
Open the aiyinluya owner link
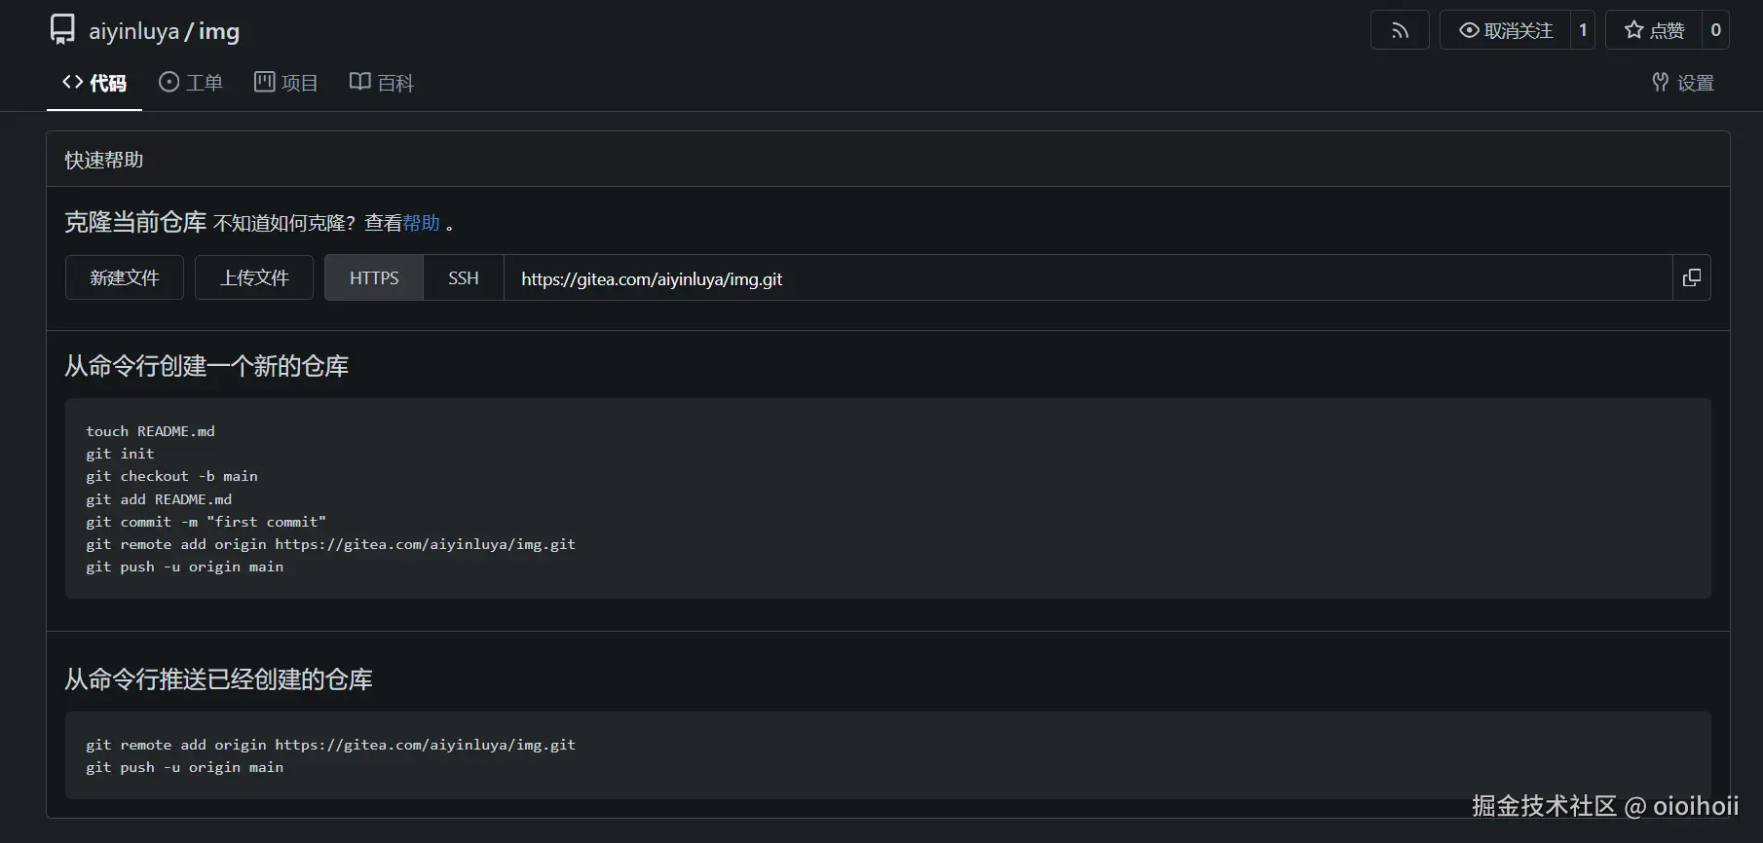(x=133, y=31)
